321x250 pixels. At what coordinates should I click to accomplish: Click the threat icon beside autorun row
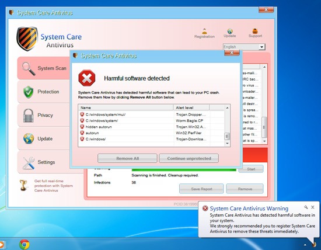pyautogui.click(x=82, y=133)
